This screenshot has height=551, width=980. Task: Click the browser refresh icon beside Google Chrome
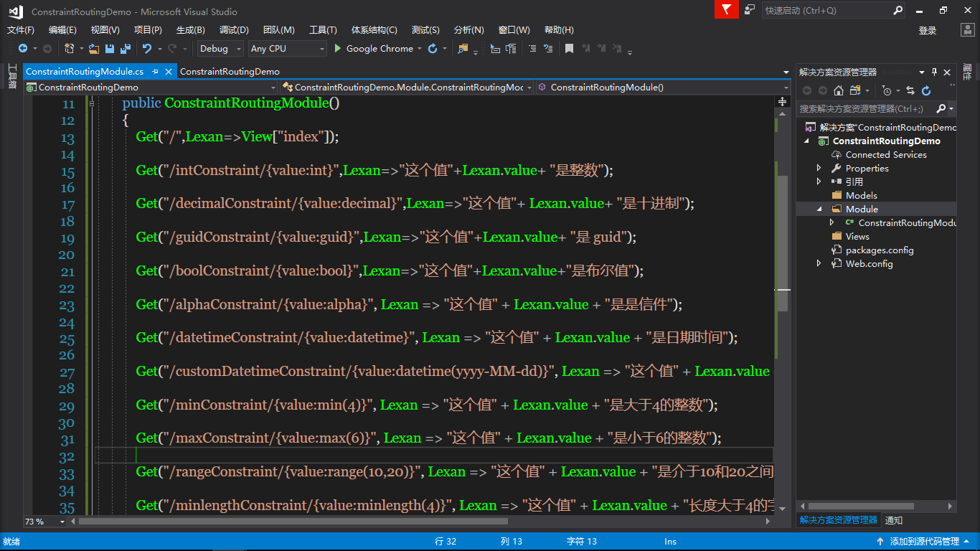coord(433,49)
